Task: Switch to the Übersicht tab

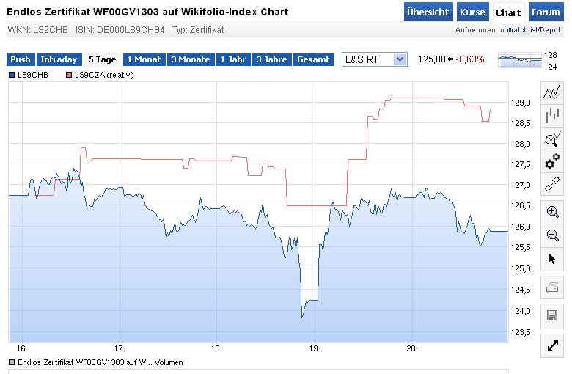Action: coord(428,12)
